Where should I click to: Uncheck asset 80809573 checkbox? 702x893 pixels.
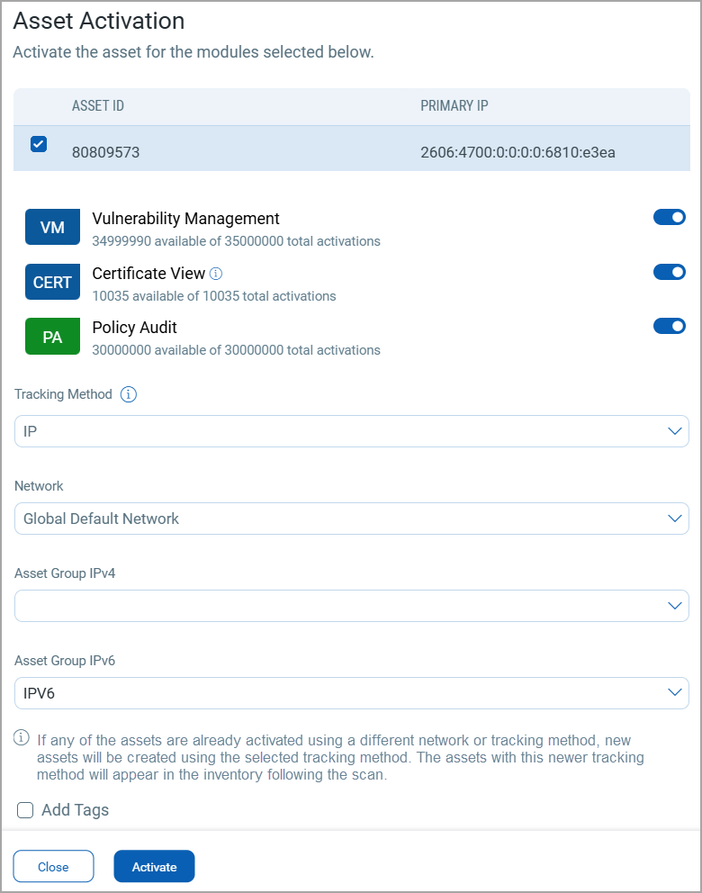[39, 144]
